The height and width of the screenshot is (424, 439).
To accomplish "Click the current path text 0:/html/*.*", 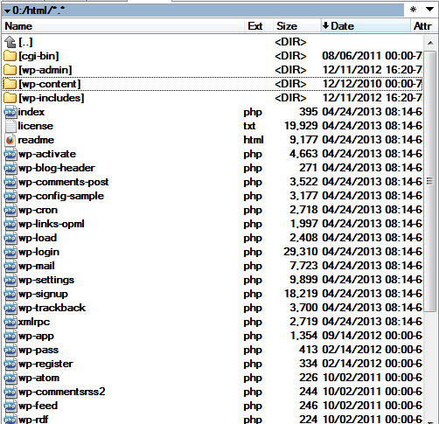I will [x=38, y=10].
